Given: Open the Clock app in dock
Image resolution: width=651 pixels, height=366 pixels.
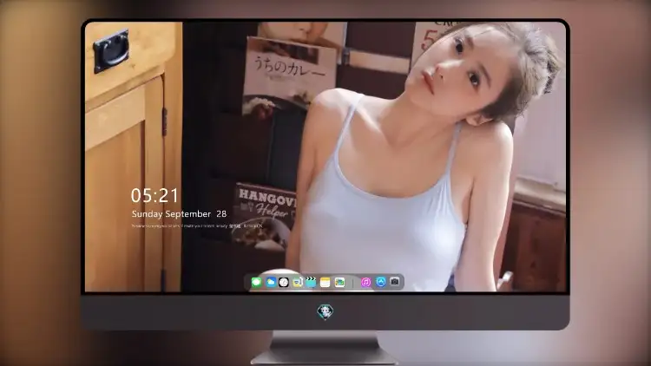Looking at the screenshot, I should point(284,283).
